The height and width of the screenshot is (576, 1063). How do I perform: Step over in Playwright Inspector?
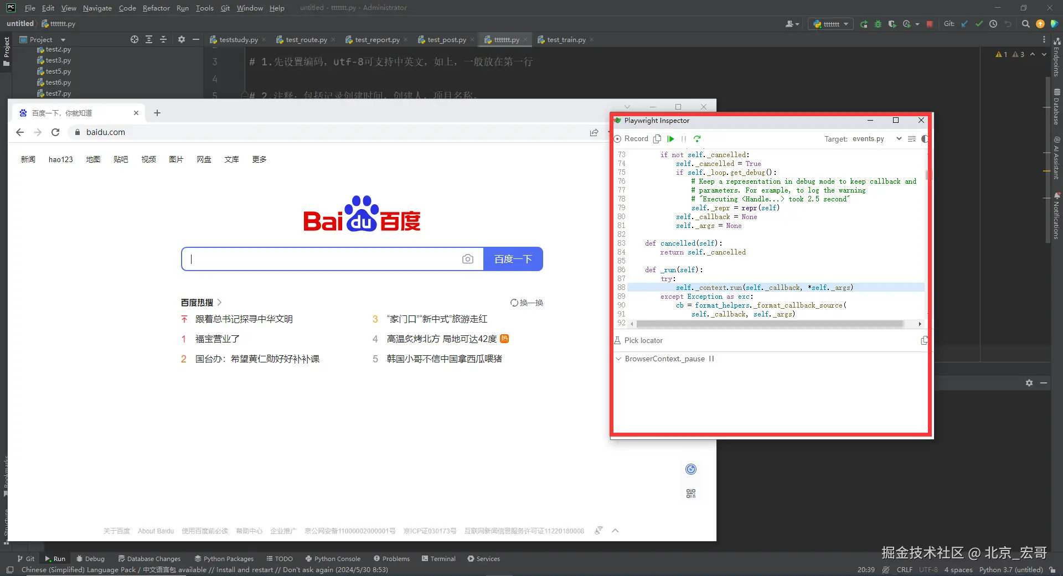click(x=697, y=139)
